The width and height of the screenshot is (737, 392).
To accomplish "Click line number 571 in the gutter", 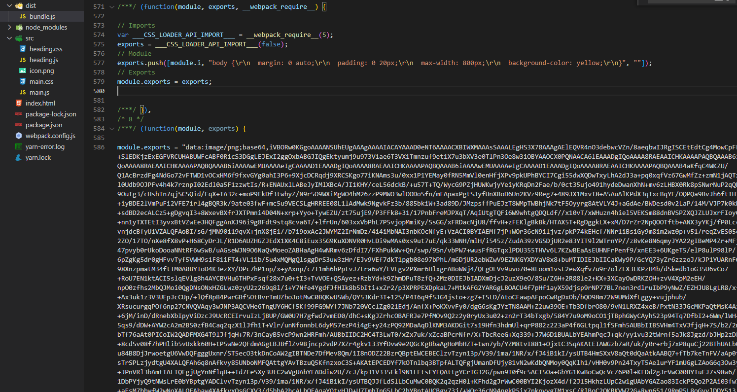I will 99,7.
